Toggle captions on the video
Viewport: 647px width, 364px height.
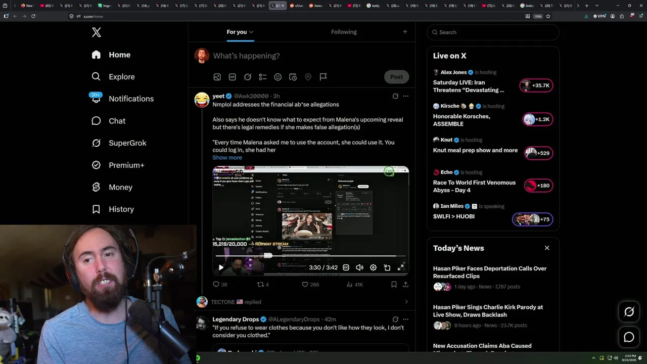pyautogui.click(x=346, y=267)
